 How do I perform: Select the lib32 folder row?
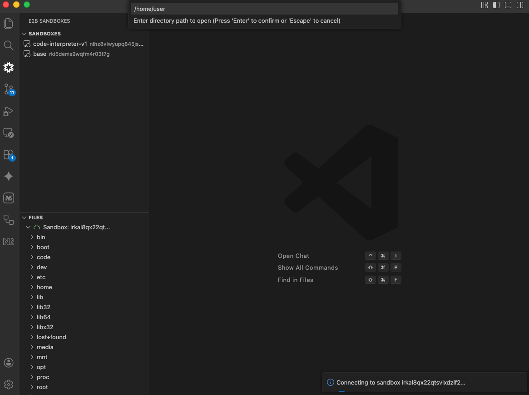point(84,307)
